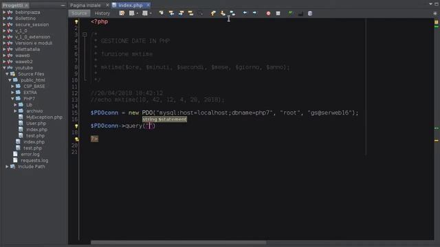Collapse the PHP7 folder
This screenshot has width=440, height=247.
pyautogui.click(x=12, y=99)
